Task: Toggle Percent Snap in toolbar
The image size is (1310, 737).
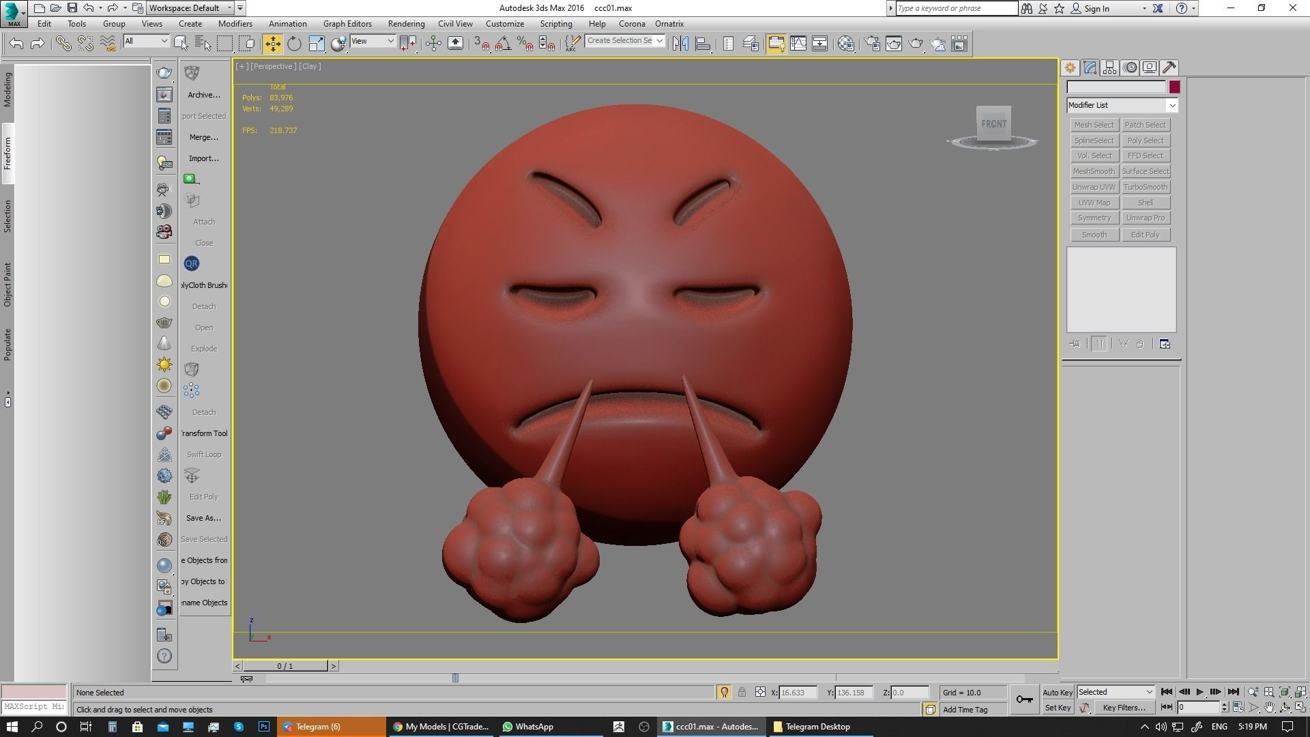Action: pyautogui.click(x=525, y=44)
